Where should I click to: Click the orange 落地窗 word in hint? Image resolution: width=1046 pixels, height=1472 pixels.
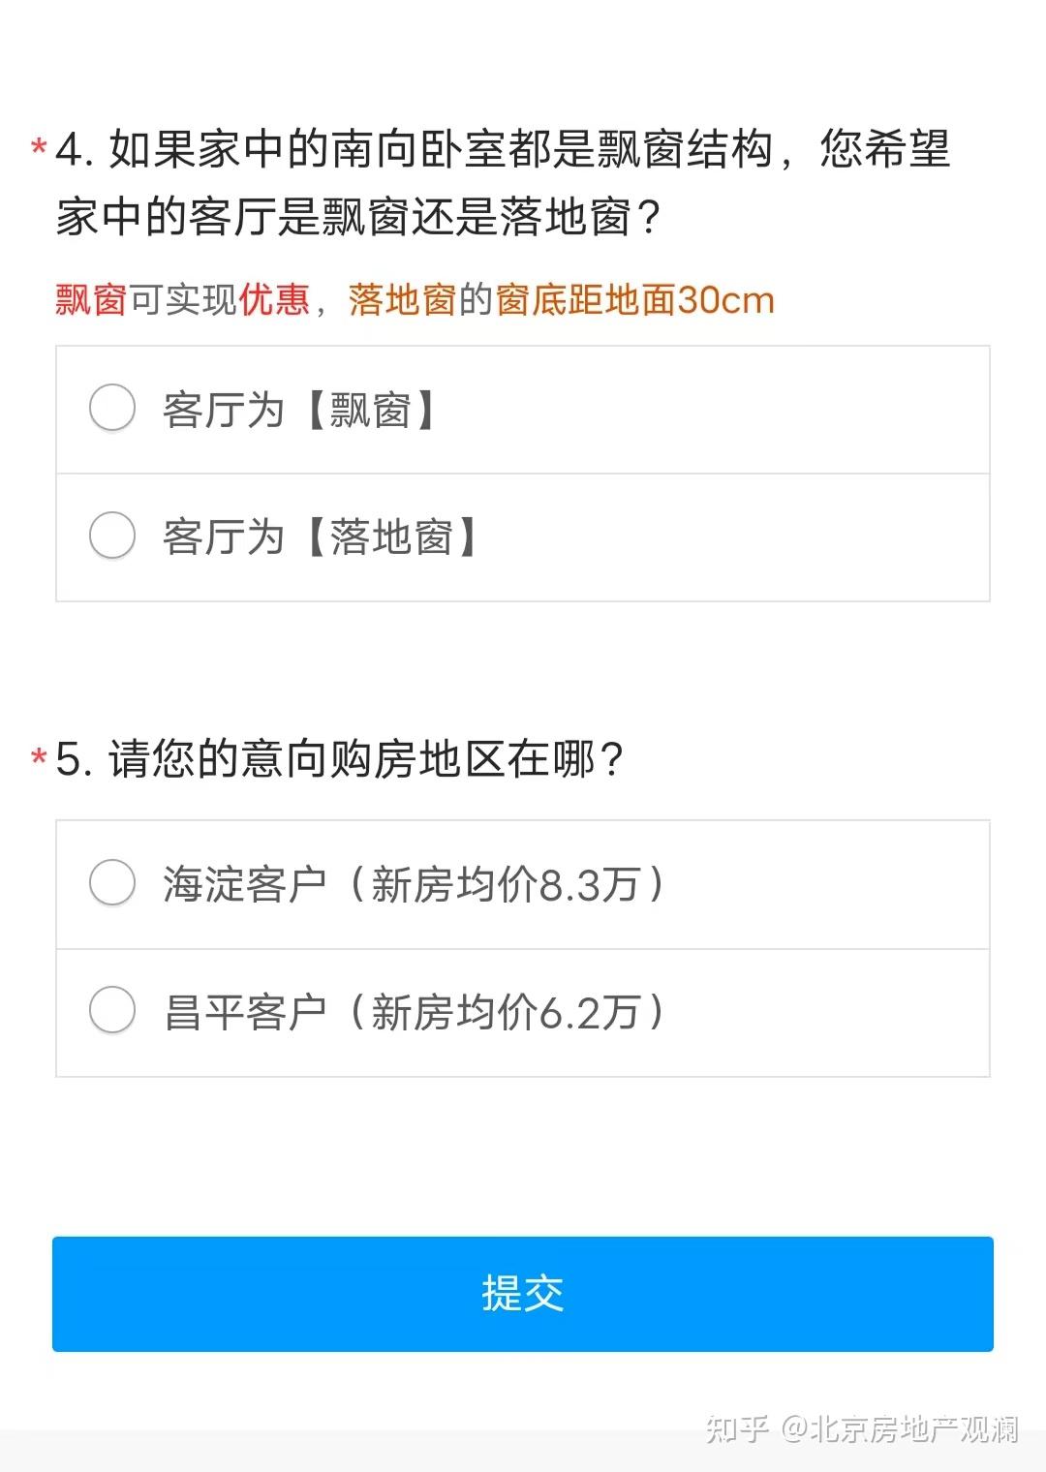tap(402, 300)
